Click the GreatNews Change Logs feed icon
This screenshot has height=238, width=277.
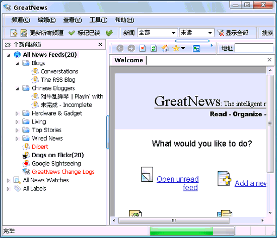pos(26,171)
